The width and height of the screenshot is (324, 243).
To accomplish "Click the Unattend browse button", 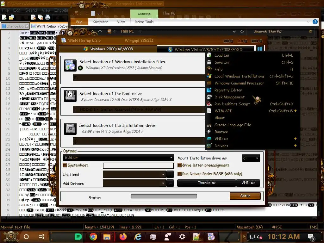I will click(170, 175).
